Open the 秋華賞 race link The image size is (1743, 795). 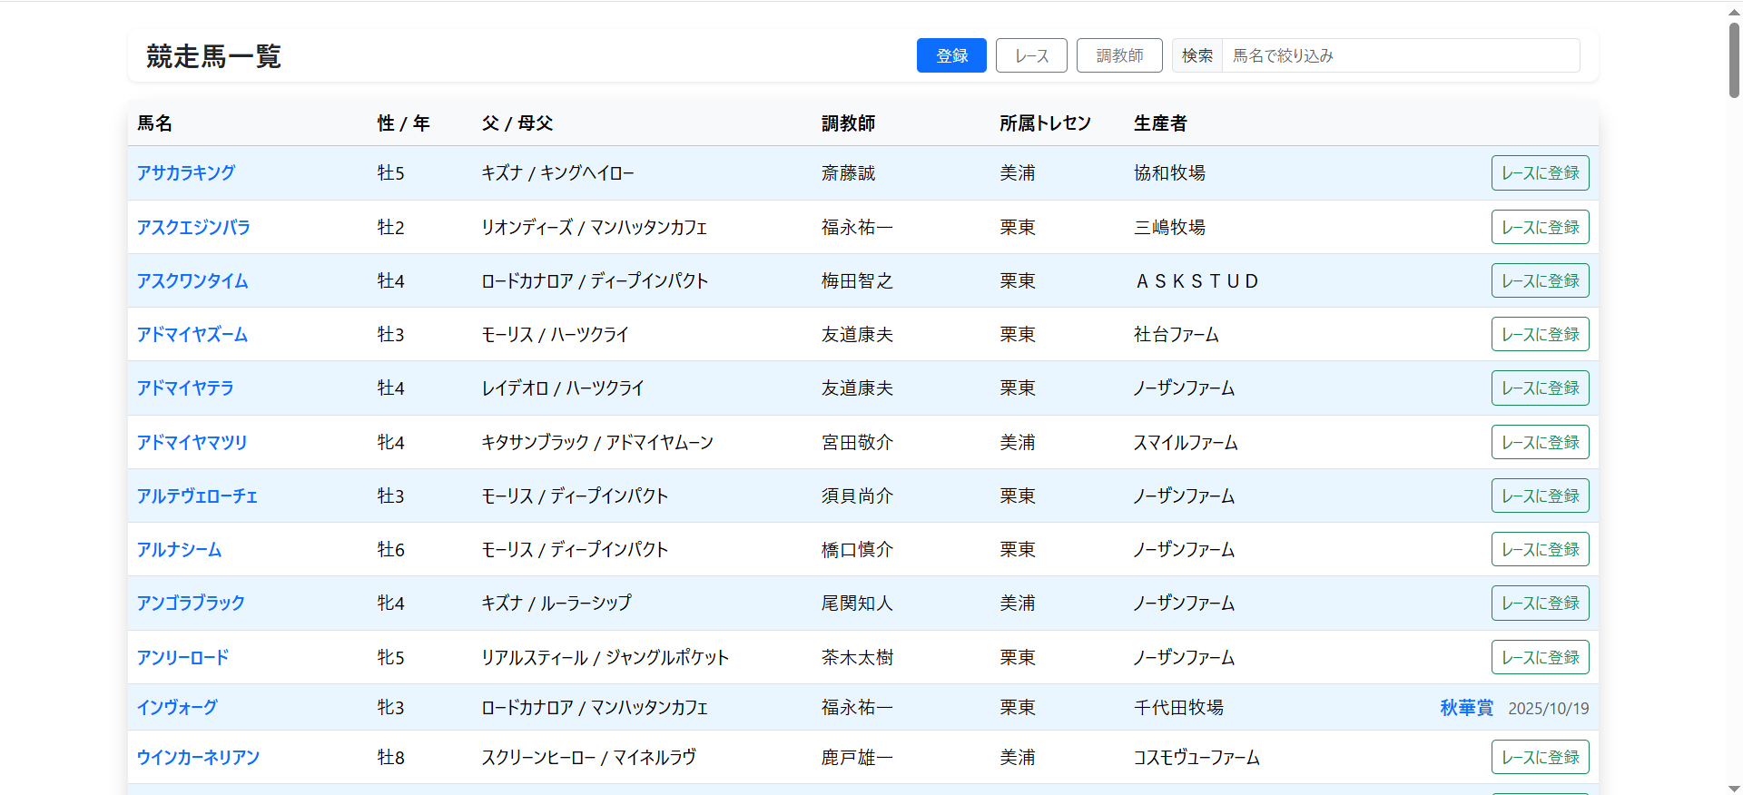(x=1466, y=708)
